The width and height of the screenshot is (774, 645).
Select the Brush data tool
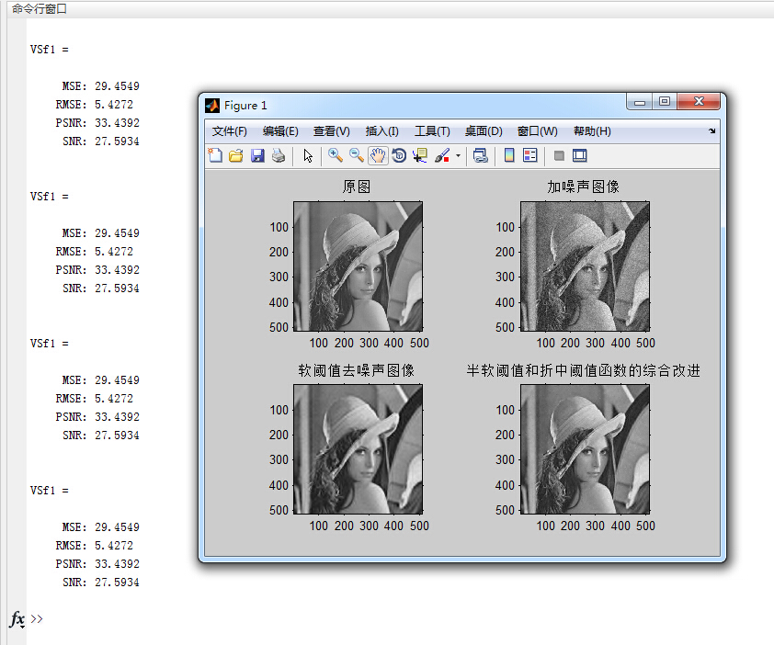coord(442,156)
